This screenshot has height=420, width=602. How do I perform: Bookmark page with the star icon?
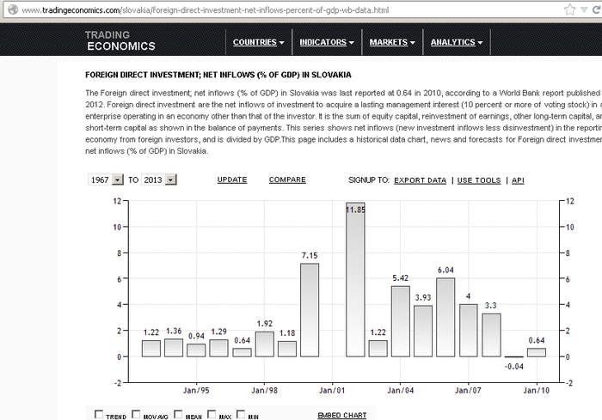(569, 9)
